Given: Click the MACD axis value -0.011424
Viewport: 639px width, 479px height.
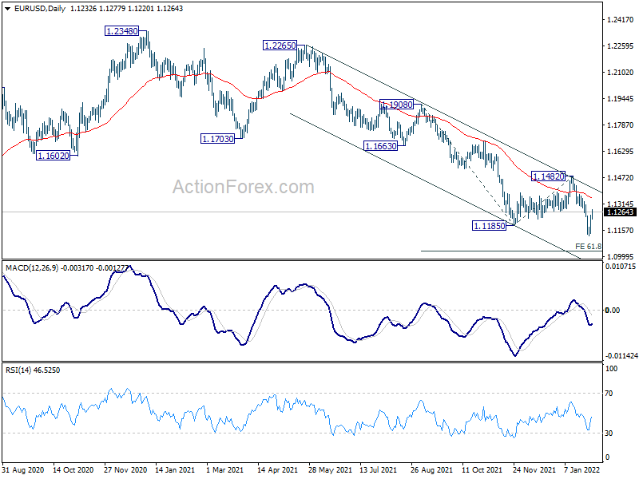Looking at the screenshot, I should click(x=621, y=356).
